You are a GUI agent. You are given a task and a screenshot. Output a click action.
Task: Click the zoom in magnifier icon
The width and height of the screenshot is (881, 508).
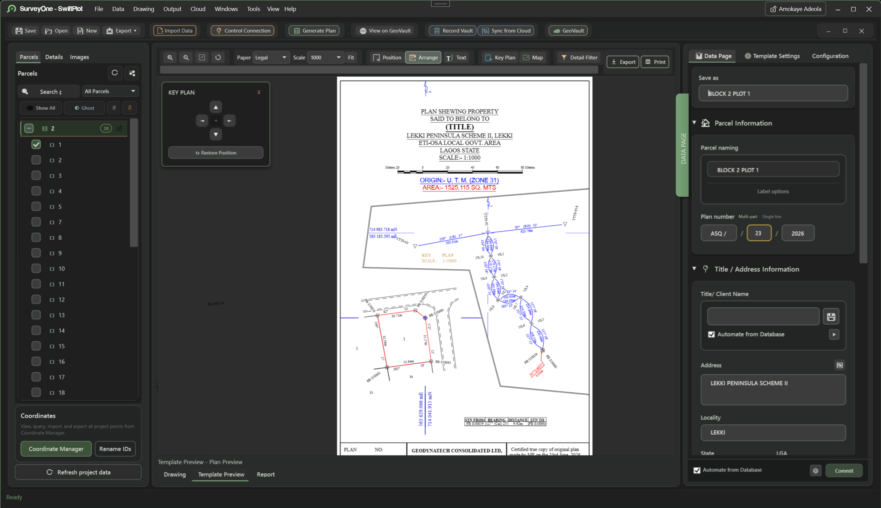tap(170, 58)
